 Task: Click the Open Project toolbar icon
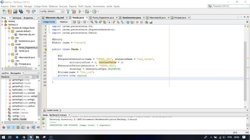(x=15, y=11)
